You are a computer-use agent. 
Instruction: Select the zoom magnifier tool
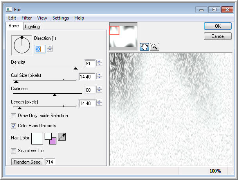click(x=155, y=46)
